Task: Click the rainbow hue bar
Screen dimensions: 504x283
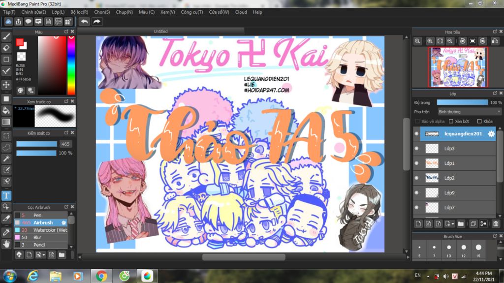Action: click(71, 65)
